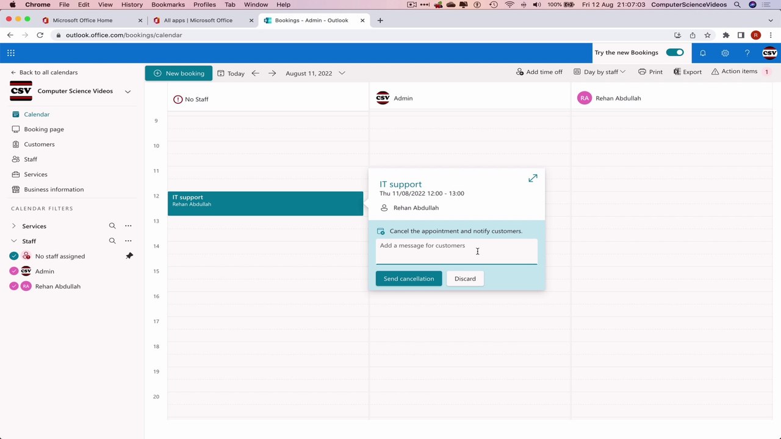Click the IT support title in popup
This screenshot has width=781, height=439.
click(400, 184)
